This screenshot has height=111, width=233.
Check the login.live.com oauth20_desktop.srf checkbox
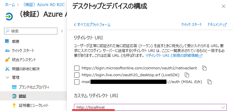[x=77, y=75]
